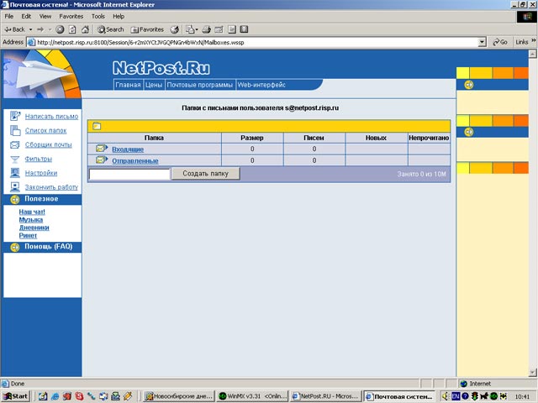Open the Favorites menu
Viewport: 538px width, 403px height.
(x=71, y=16)
